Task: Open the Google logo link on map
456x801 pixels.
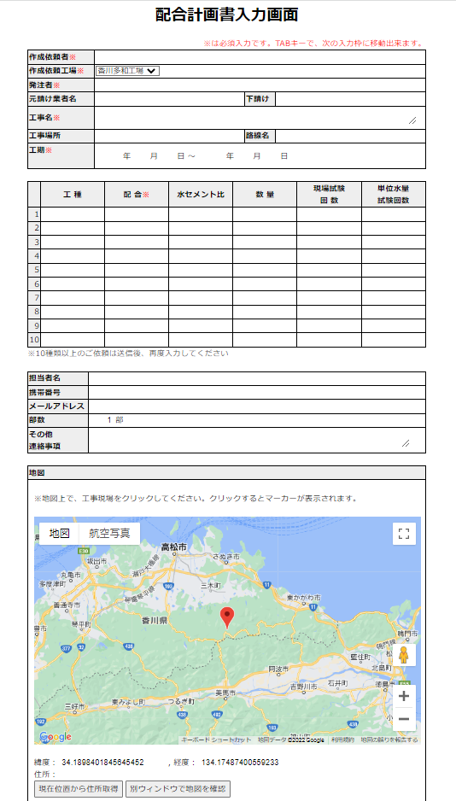Action: [56, 737]
